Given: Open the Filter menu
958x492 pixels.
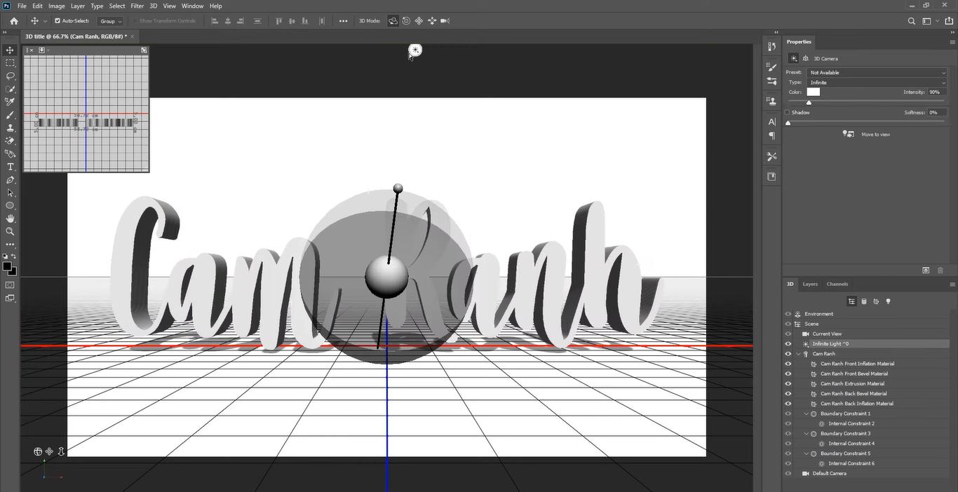Looking at the screenshot, I should tap(137, 6).
